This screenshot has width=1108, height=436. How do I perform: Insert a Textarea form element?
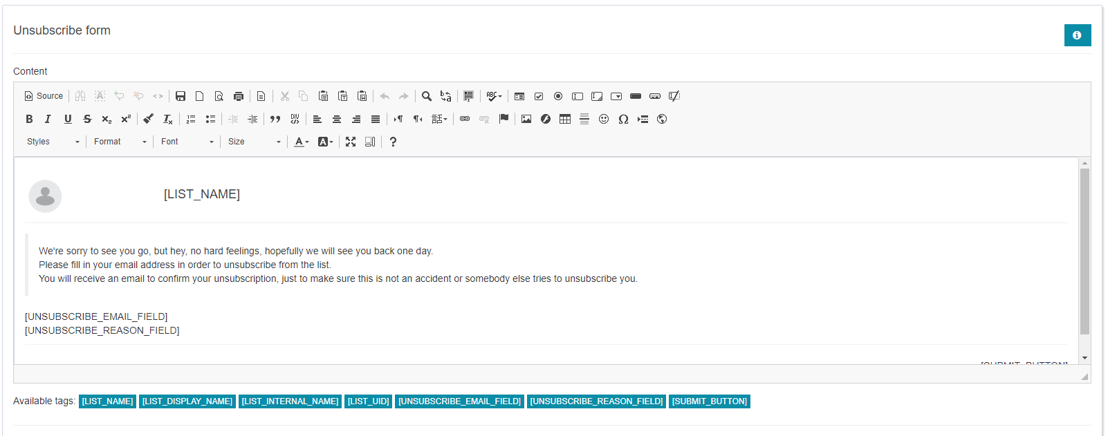(x=597, y=96)
